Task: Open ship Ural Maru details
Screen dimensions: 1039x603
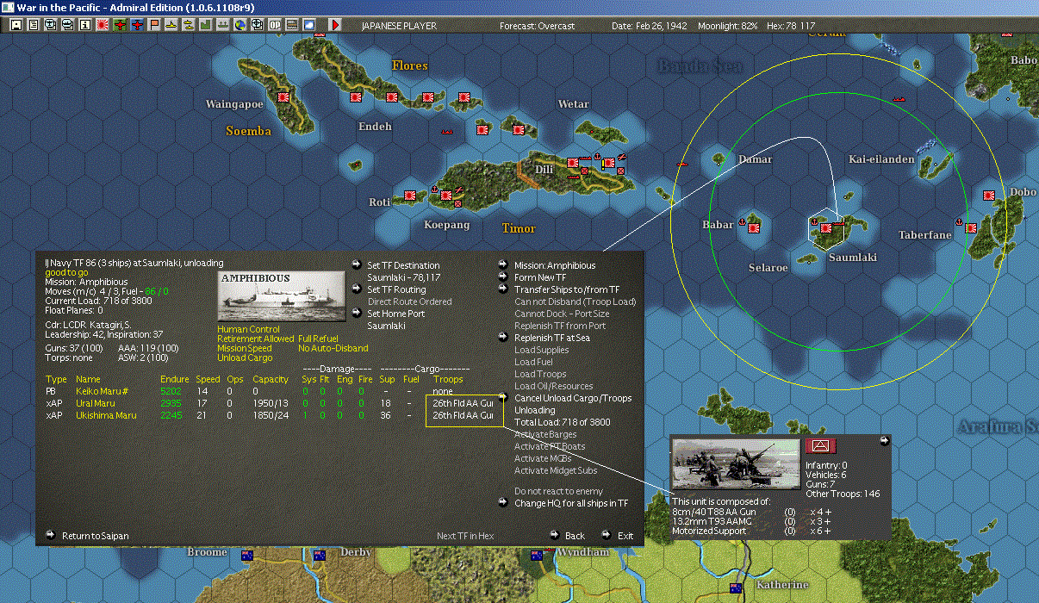Action: click(96, 403)
